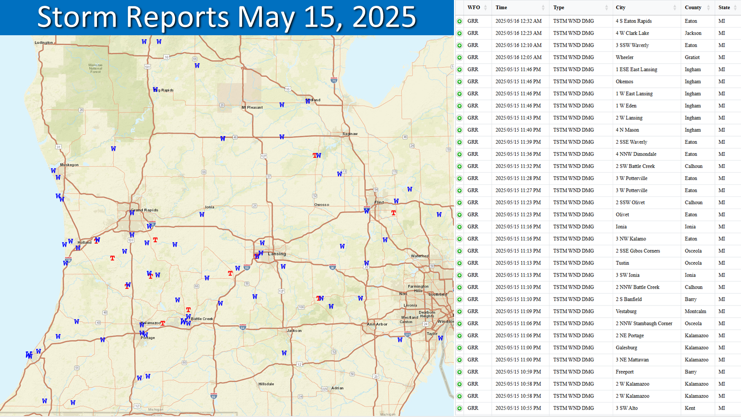Click the City column header label
The width and height of the screenshot is (741, 417).
pyautogui.click(x=620, y=7)
